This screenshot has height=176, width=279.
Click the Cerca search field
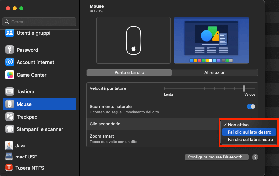tap(40, 22)
